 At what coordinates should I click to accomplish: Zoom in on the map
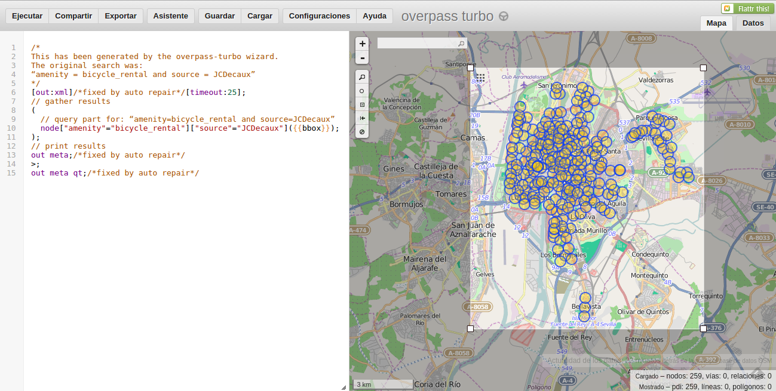click(362, 44)
